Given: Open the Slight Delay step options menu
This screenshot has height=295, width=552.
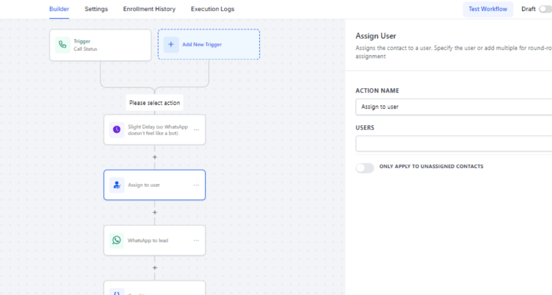Looking at the screenshot, I should pyautogui.click(x=196, y=130).
